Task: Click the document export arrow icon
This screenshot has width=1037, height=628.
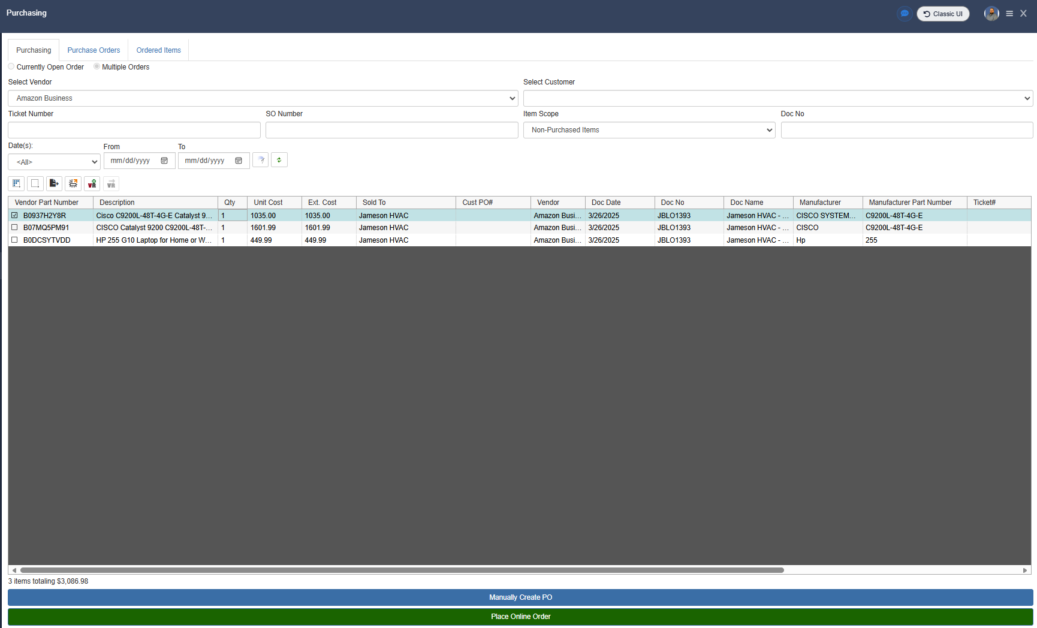Action: [x=54, y=184]
